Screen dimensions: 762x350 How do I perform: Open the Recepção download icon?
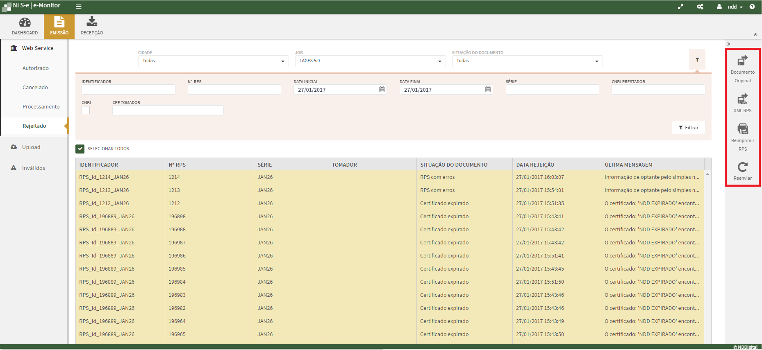[92, 21]
